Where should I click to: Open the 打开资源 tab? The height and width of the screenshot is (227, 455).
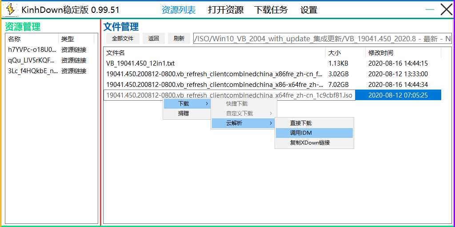point(226,10)
